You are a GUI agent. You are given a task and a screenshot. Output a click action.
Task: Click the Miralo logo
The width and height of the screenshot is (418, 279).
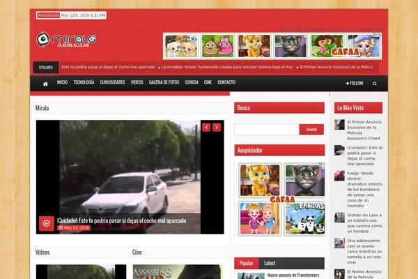[66, 40]
